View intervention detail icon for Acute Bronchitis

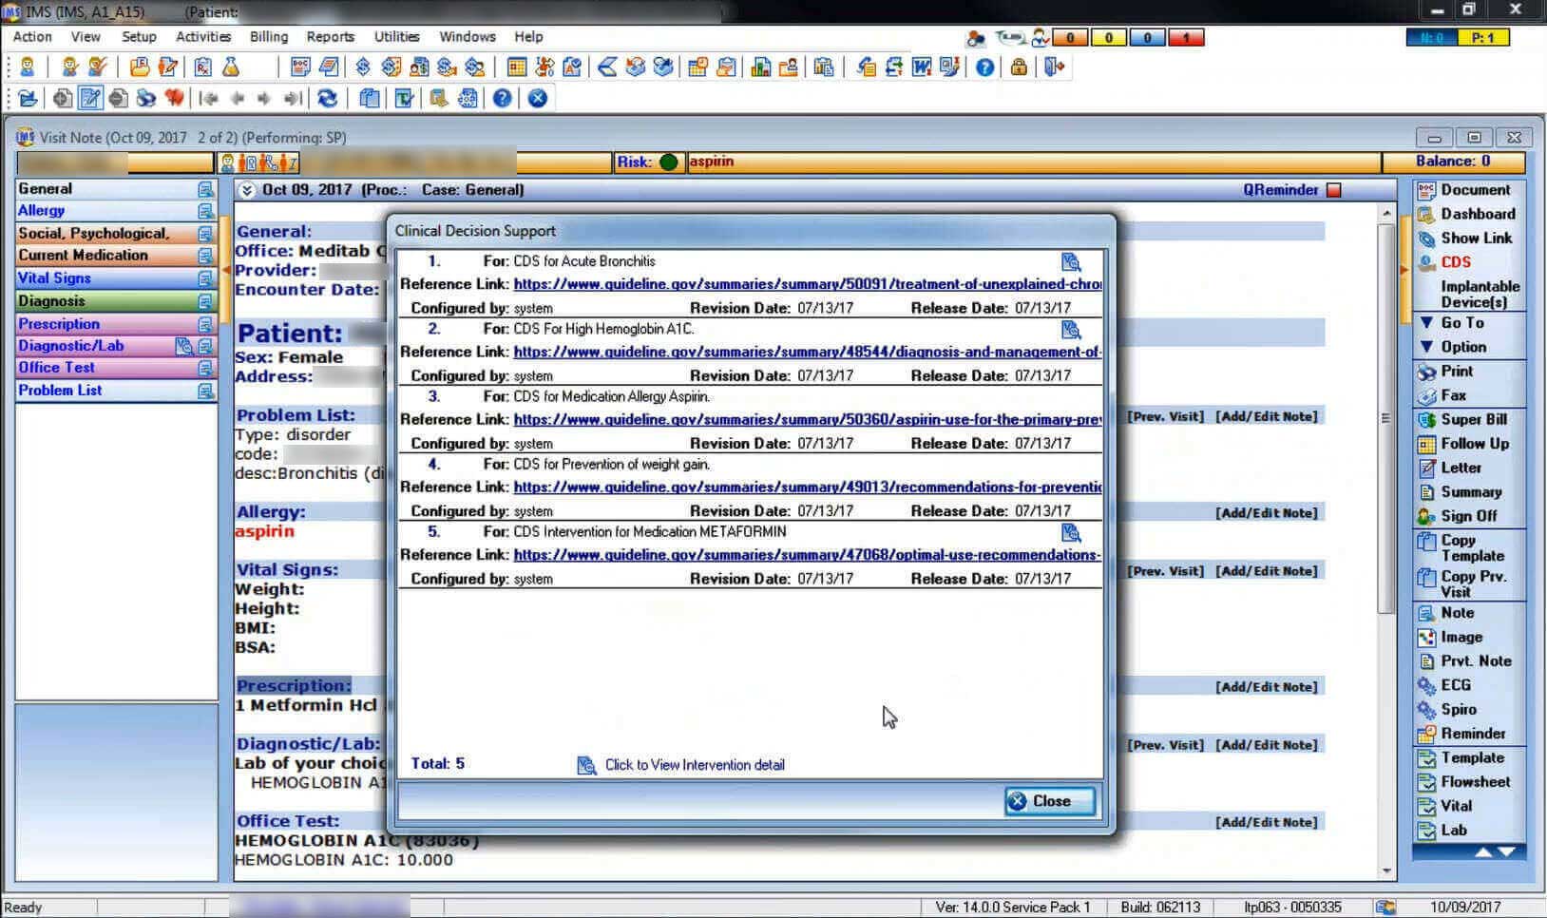1071,262
